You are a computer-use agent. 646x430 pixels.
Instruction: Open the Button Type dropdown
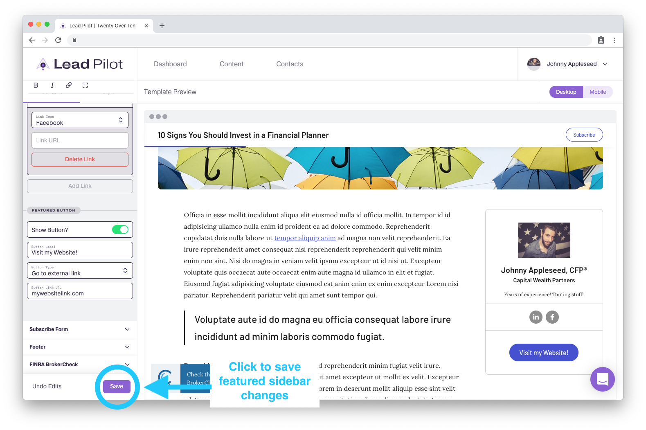point(80,270)
